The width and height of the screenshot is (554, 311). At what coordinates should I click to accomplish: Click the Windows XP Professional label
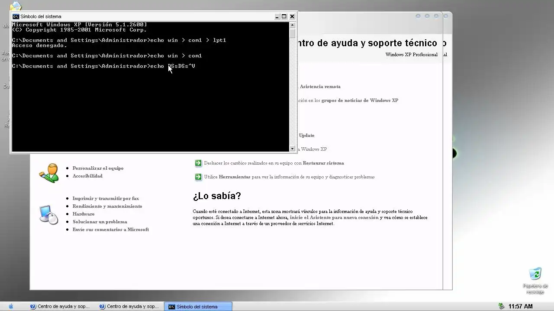pos(412,54)
